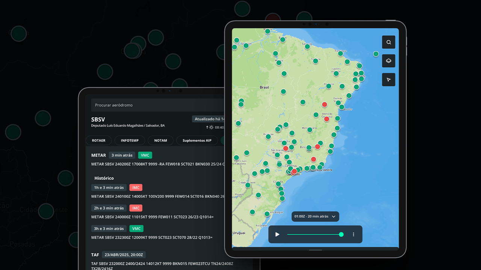Open the map layers icon
The height and width of the screenshot is (270, 481).
click(389, 61)
